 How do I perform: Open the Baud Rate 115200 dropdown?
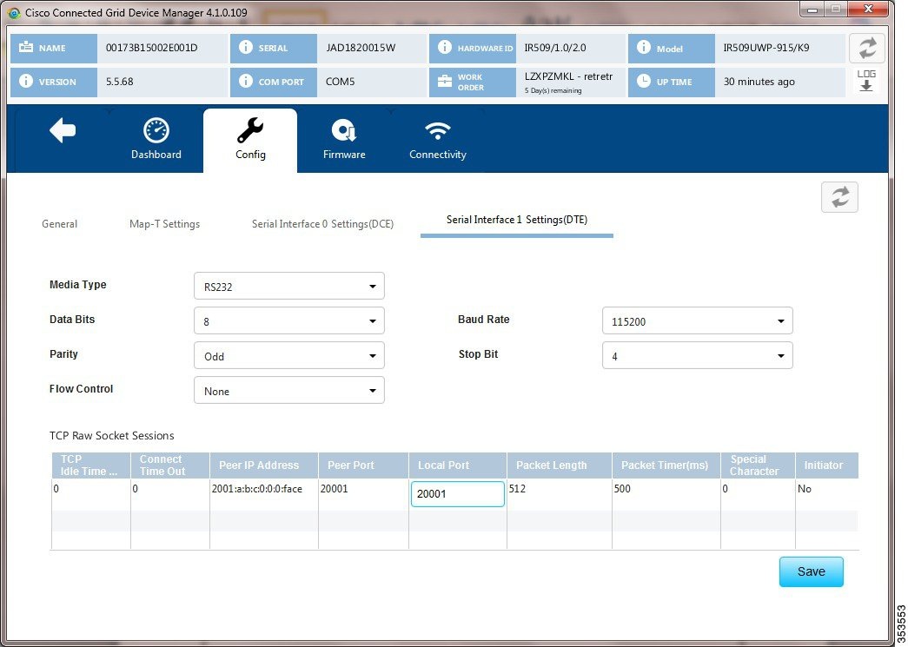[x=697, y=320]
